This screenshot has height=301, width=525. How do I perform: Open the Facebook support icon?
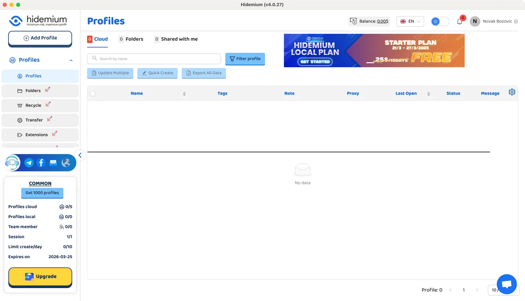pos(41,163)
